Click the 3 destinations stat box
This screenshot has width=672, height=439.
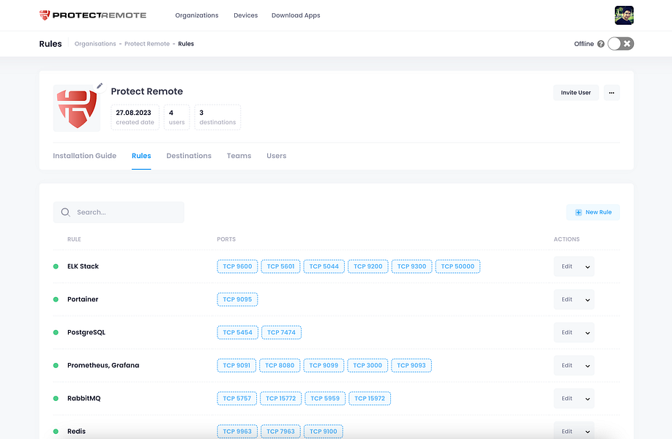pos(217,117)
